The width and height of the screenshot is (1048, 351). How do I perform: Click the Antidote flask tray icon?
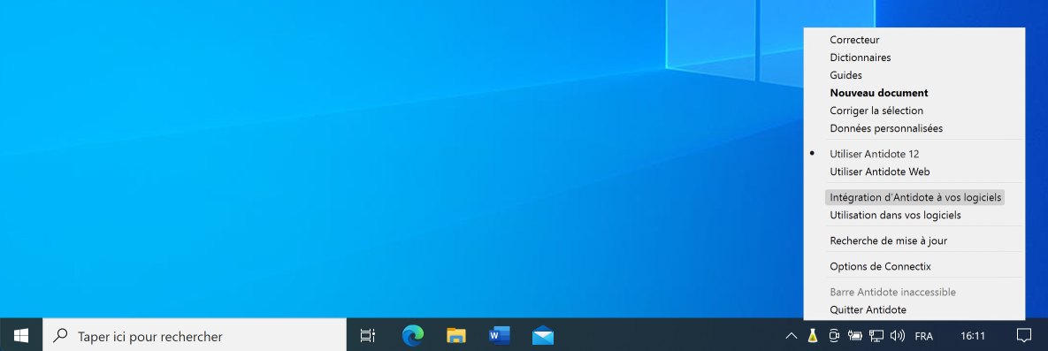point(813,336)
